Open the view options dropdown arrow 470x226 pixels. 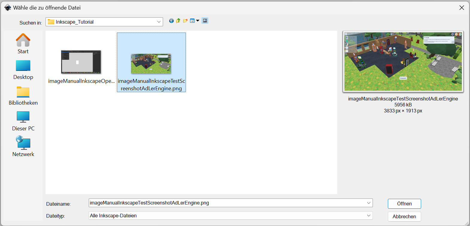click(x=198, y=21)
